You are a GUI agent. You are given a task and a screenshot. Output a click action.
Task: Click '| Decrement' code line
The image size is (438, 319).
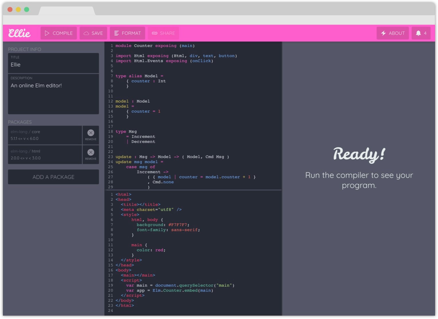(140, 142)
